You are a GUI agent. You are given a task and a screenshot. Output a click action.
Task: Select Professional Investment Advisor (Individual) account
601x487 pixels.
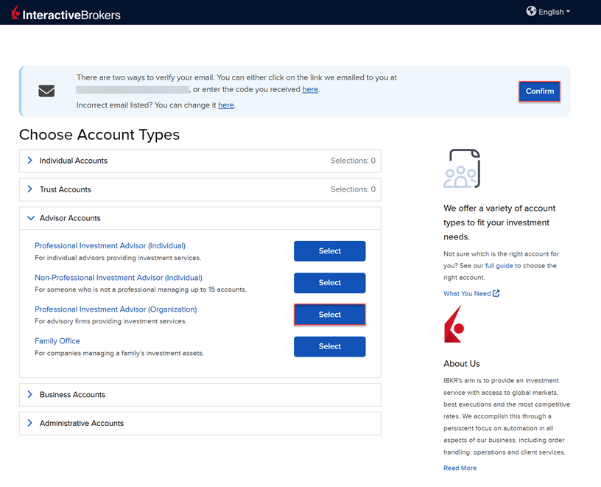click(329, 251)
